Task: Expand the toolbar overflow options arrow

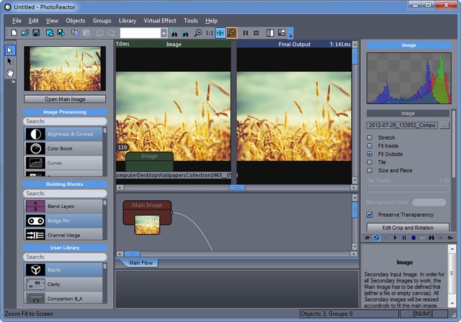Action: (x=290, y=35)
